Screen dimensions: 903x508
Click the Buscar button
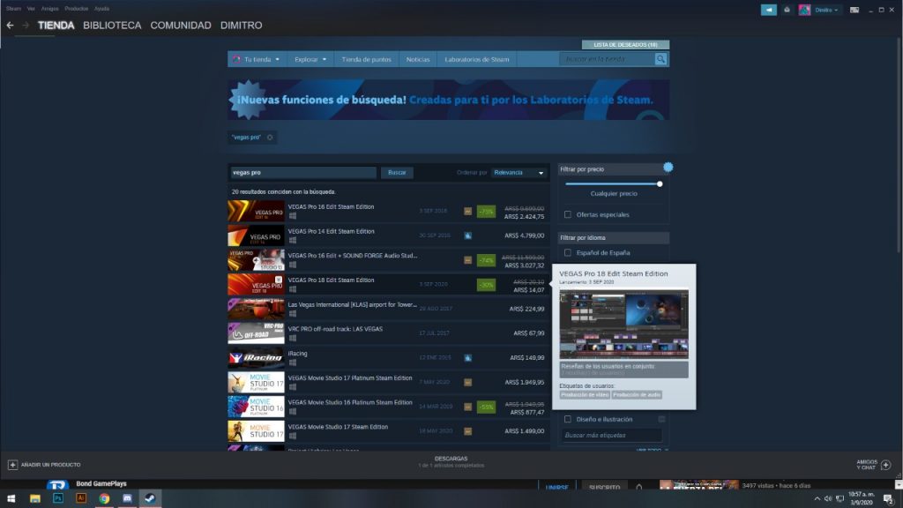coord(397,173)
